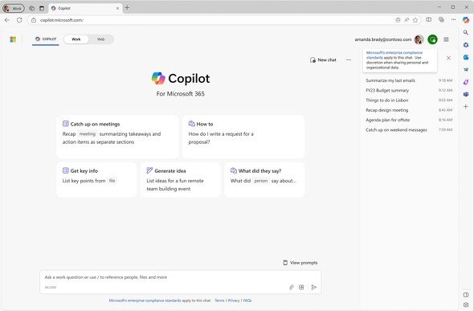Click the meeting placeholder chip
The width and height of the screenshot is (474, 311).
[x=88, y=134]
